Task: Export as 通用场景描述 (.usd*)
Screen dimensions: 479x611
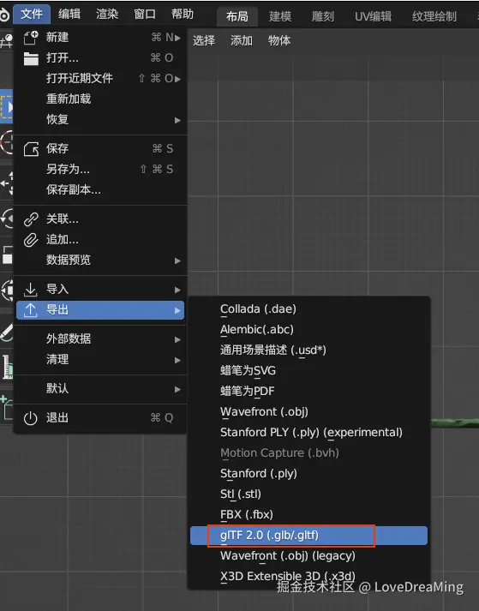Action: [x=308, y=350]
